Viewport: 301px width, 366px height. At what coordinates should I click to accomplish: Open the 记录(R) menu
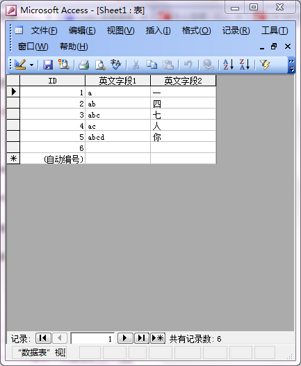236,31
